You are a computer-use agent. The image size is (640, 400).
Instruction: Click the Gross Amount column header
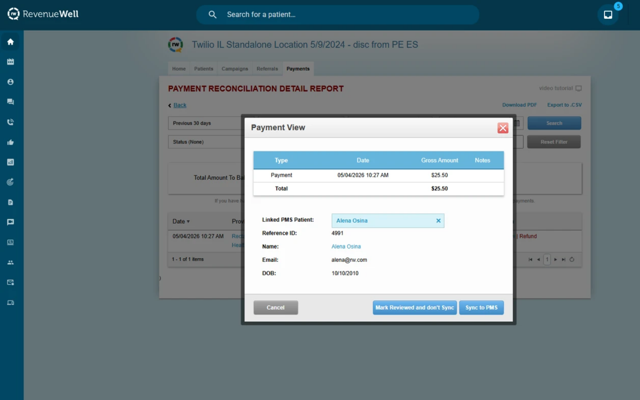click(x=439, y=160)
